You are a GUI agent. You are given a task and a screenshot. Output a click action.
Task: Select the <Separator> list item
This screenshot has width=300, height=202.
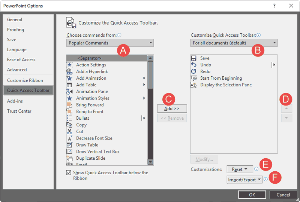click(107, 58)
